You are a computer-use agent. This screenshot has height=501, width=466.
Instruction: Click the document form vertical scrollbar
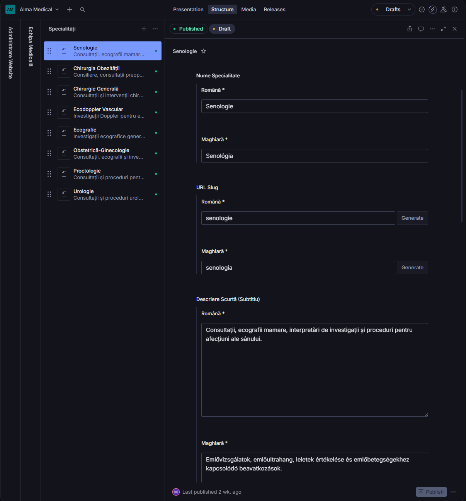(462, 156)
